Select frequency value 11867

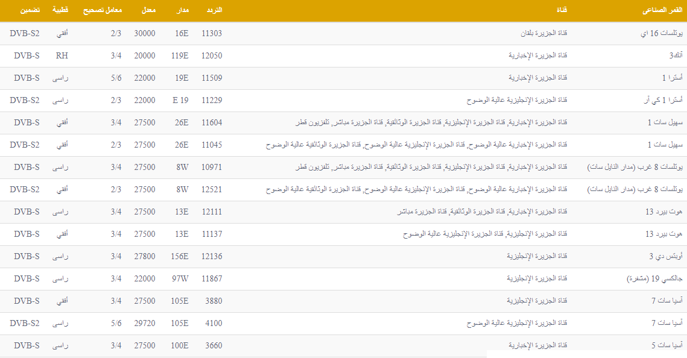(x=212, y=279)
